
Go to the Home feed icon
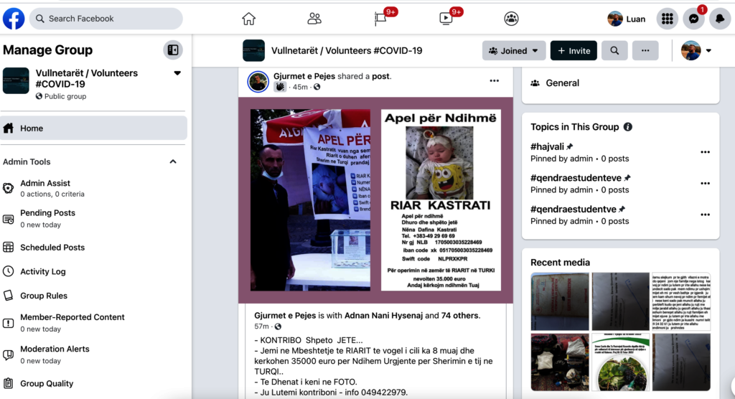pyautogui.click(x=249, y=19)
